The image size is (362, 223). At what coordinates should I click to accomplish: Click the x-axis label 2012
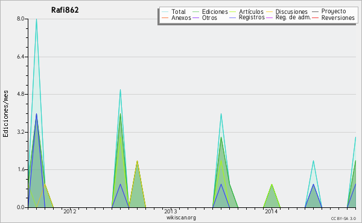[x=70, y=212]
